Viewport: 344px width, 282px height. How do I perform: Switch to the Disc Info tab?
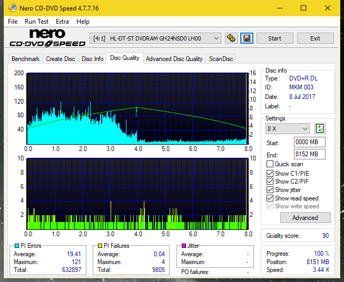(x=92, y=59)
